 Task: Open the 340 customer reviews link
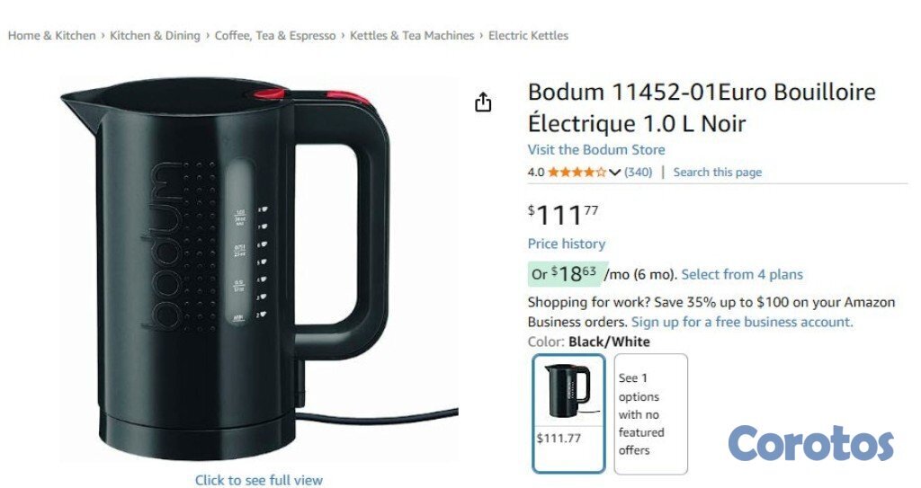point(638,172)
